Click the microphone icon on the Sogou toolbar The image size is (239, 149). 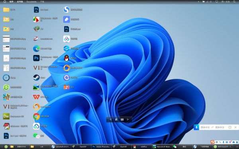(223, 142)
